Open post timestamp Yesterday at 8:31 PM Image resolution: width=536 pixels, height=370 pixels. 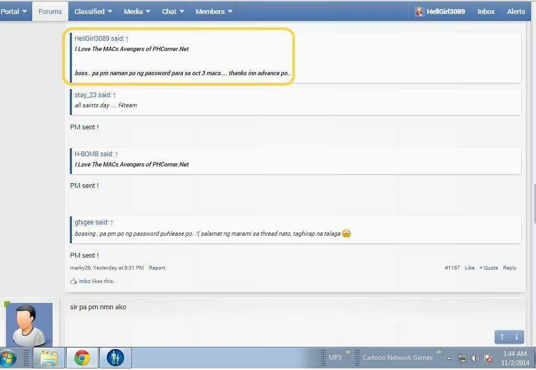pyautogui.click(x=118, y=268)
